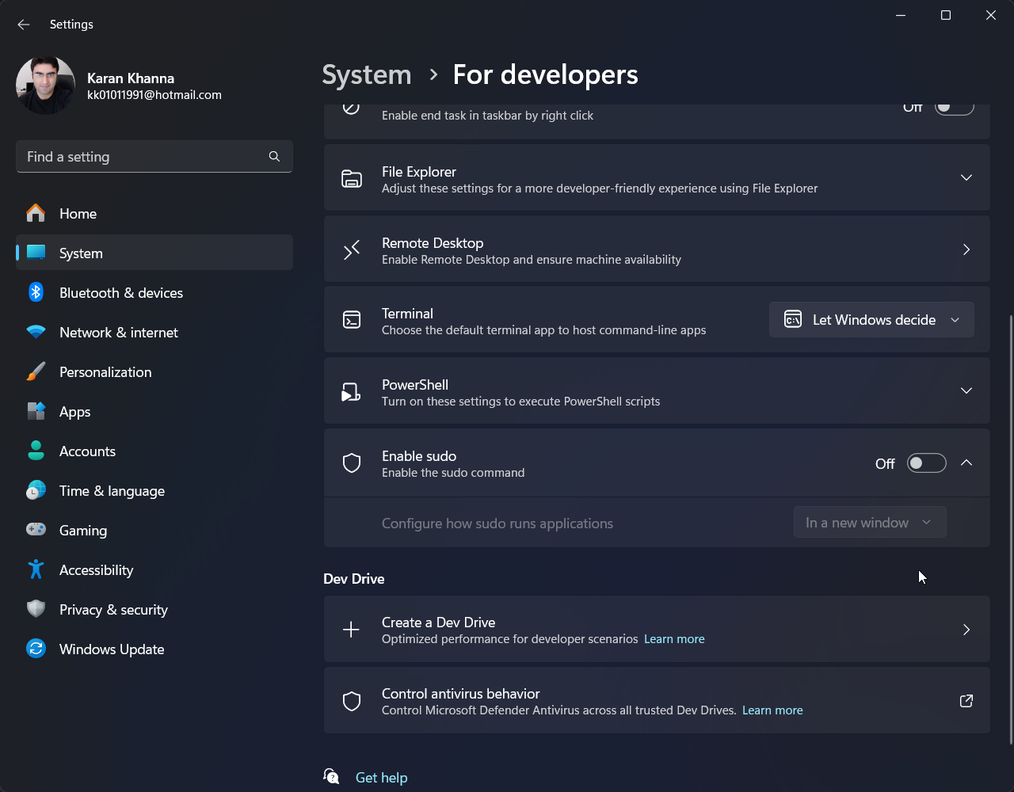Open Windows Update settings

tap(154, 649)
